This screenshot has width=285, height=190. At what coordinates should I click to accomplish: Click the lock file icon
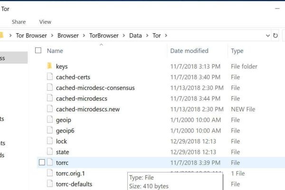click(x=50, y=141)
